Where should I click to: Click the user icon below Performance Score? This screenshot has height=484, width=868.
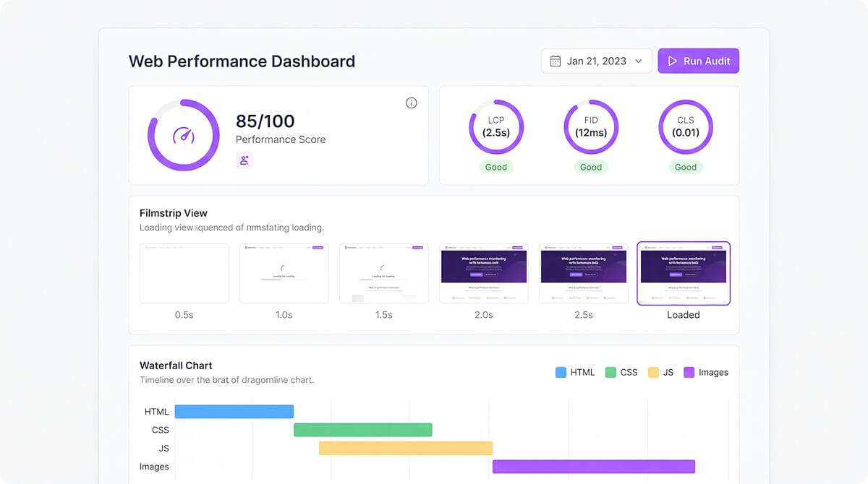coord(244,160)
